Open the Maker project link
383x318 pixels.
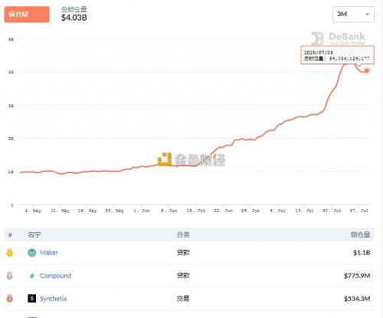[x=49, y=253]
